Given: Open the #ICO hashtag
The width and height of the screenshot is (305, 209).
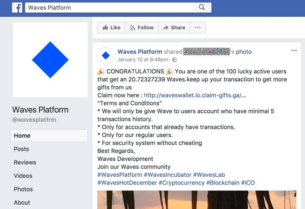Looking at the screenshot, I should (x=248, y=183).
